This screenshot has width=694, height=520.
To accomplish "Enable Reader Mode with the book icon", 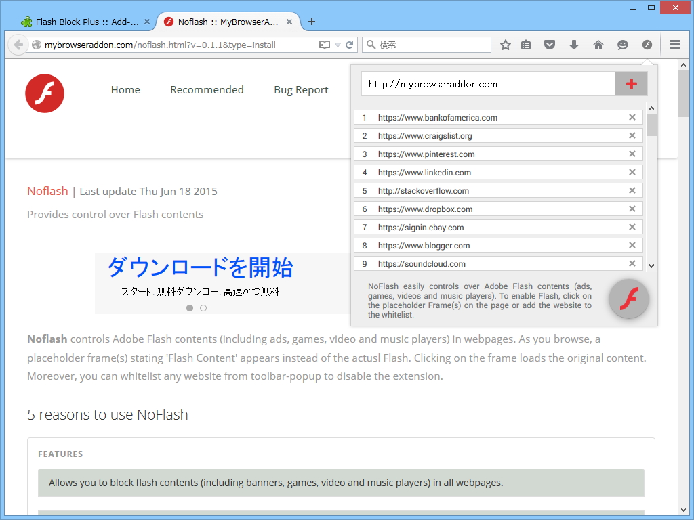I will (x=325, y=44).
